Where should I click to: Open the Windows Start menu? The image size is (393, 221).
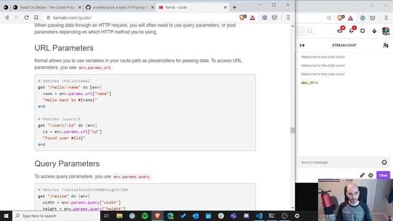click(x=6, y=215)
